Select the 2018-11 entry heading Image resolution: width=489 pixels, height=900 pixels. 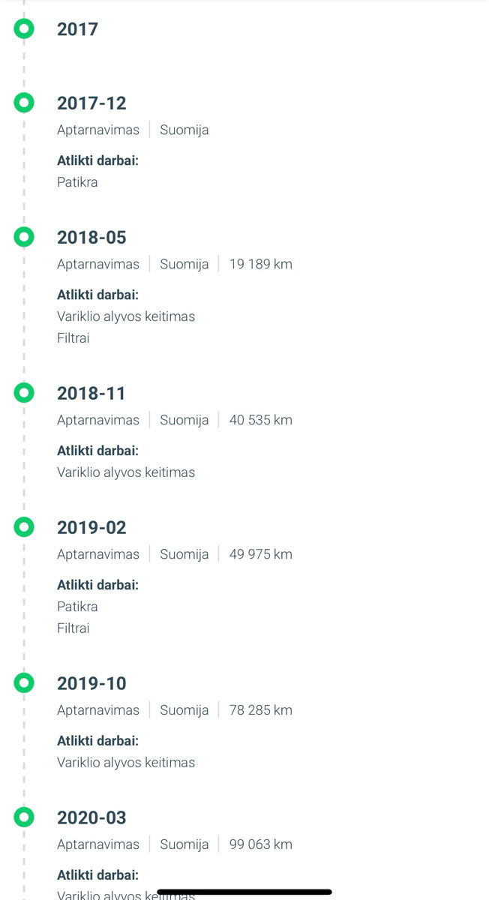pyautogui.click(x=91, y=393)
